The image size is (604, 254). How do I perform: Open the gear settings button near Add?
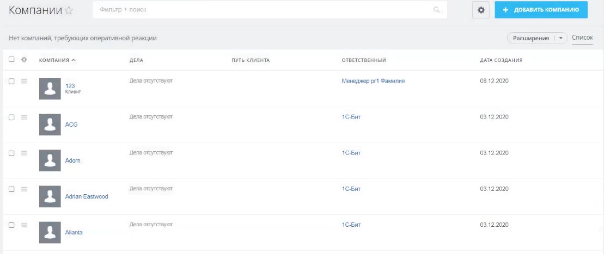480,10
